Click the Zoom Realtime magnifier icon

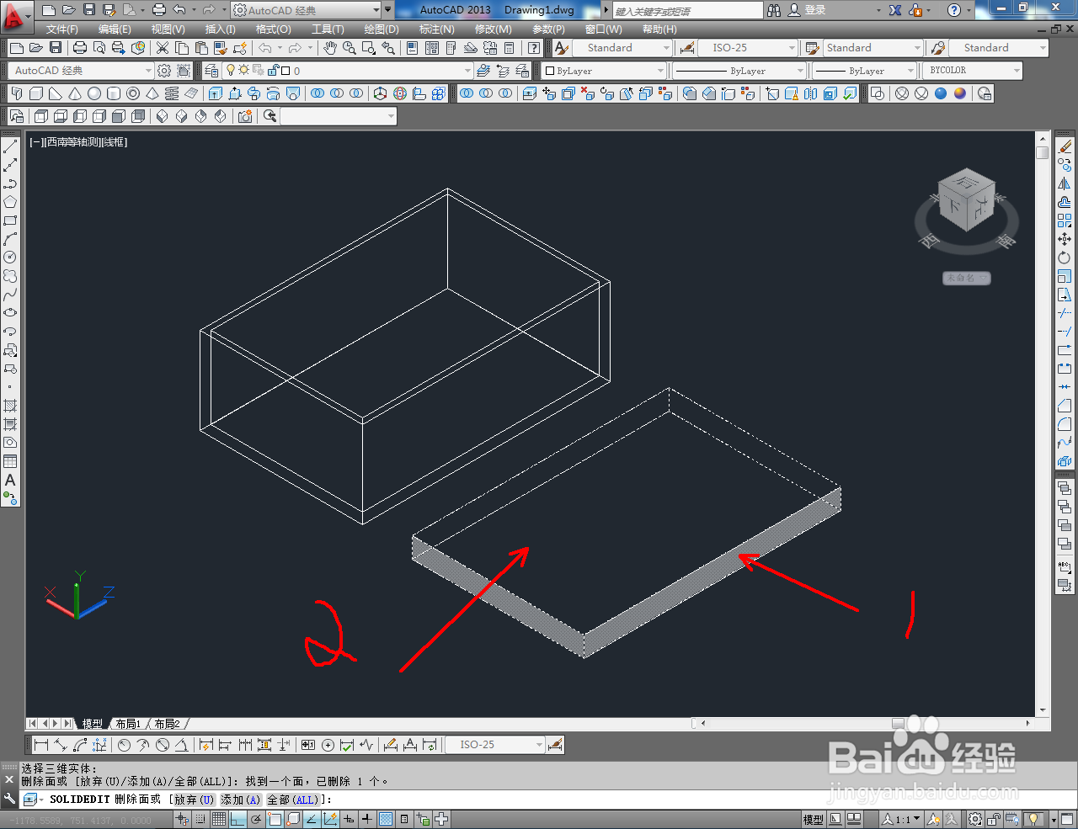click(350, 48)
